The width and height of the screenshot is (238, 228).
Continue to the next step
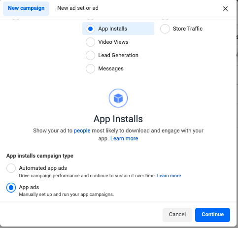coord(212,215)
